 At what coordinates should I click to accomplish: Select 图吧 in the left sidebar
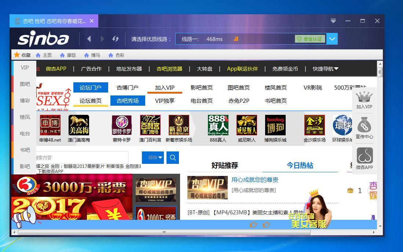click(x=25, y=84)
